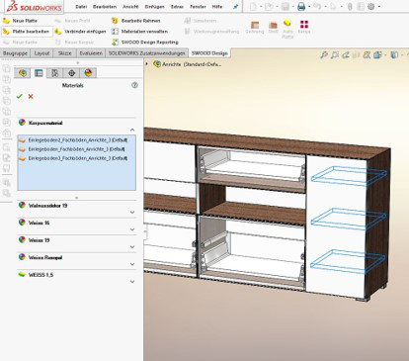Click the Undo icon
The image size is (409, 361).
317,7
